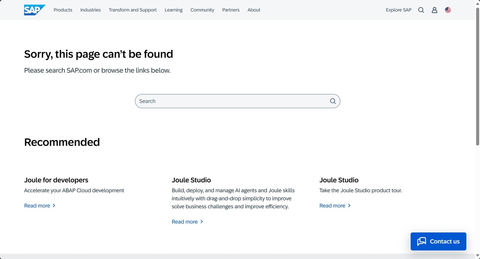Open the header search magnifier icon
Viewport: 480px width, 259px height.
click(x=421, y=10)
